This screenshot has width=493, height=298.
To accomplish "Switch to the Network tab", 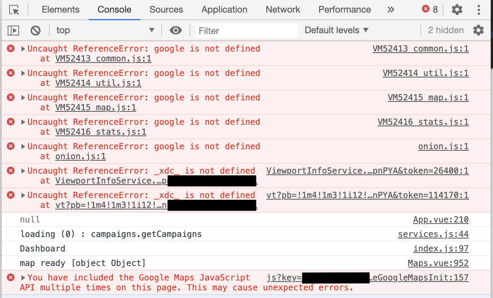I will tap(282, 10).
